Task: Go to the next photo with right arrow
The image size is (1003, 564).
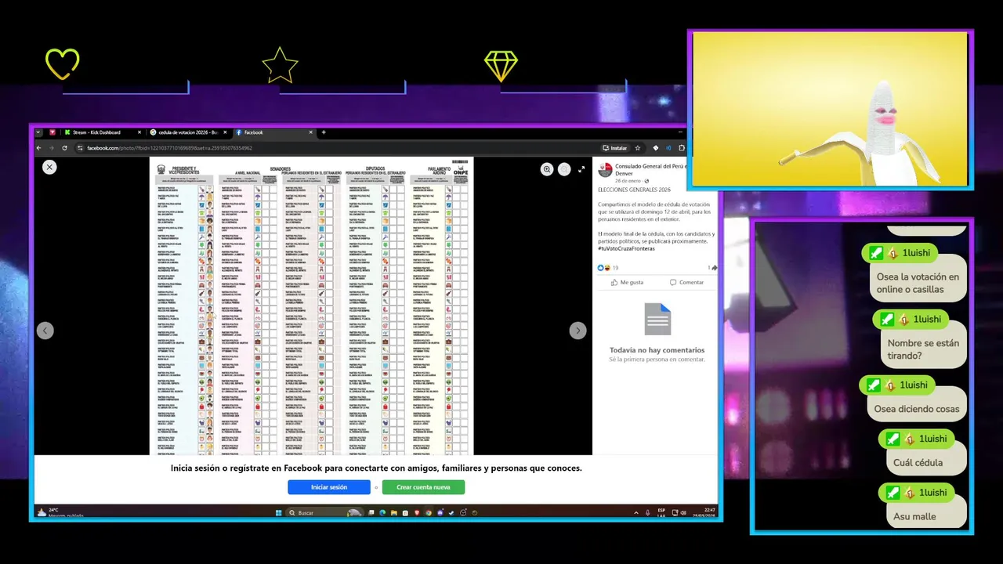Action: coord(578,331)
